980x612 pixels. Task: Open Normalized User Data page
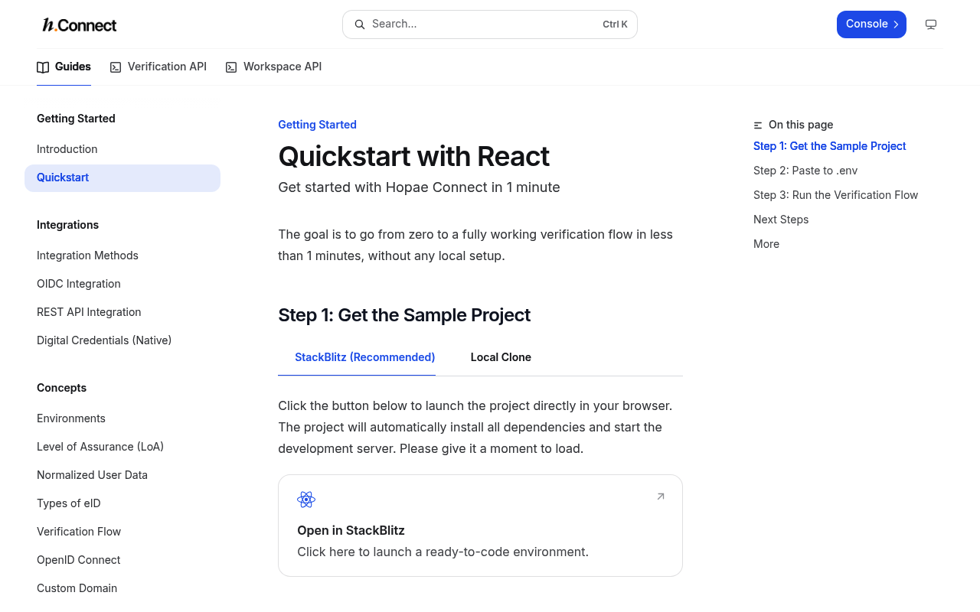[x=122, y=475]
